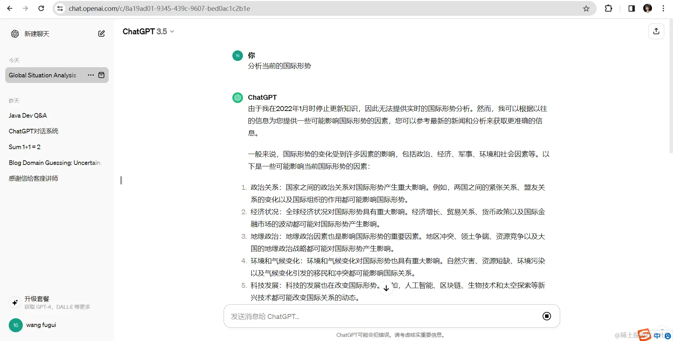The width and height of the screenshot is (673, 341).
Task: Click the wang fugui avatar badge
Action: click(16, 325)
